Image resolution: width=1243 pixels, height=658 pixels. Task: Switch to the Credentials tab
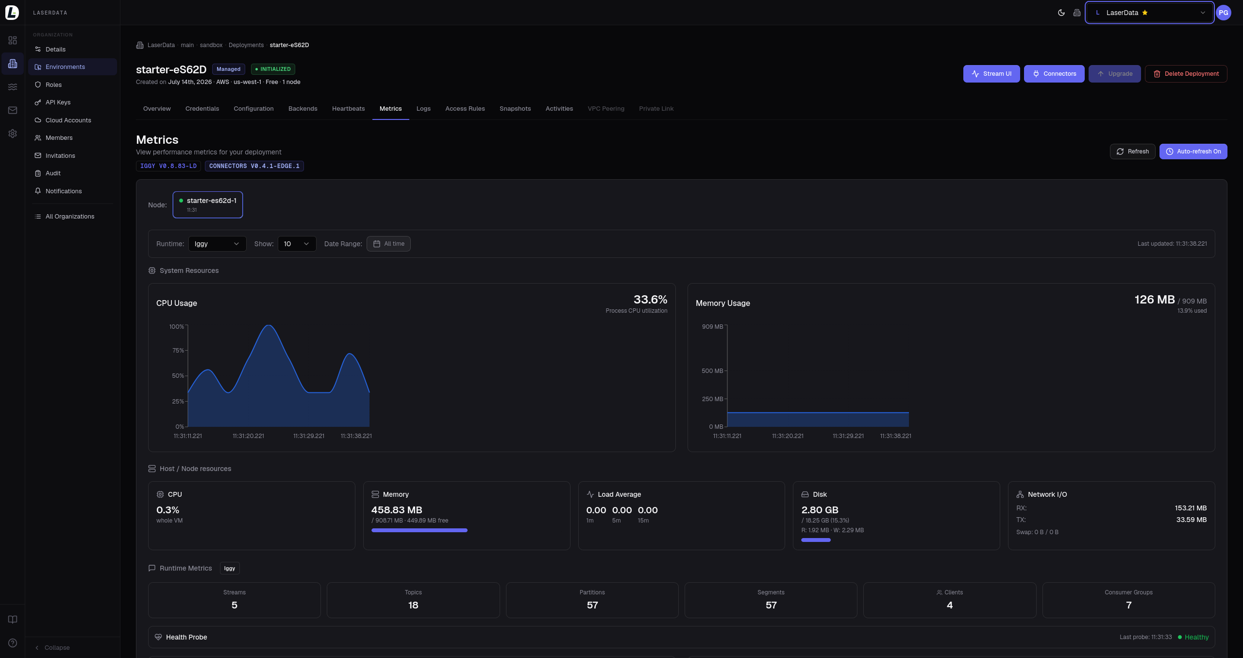pos(202,109)
